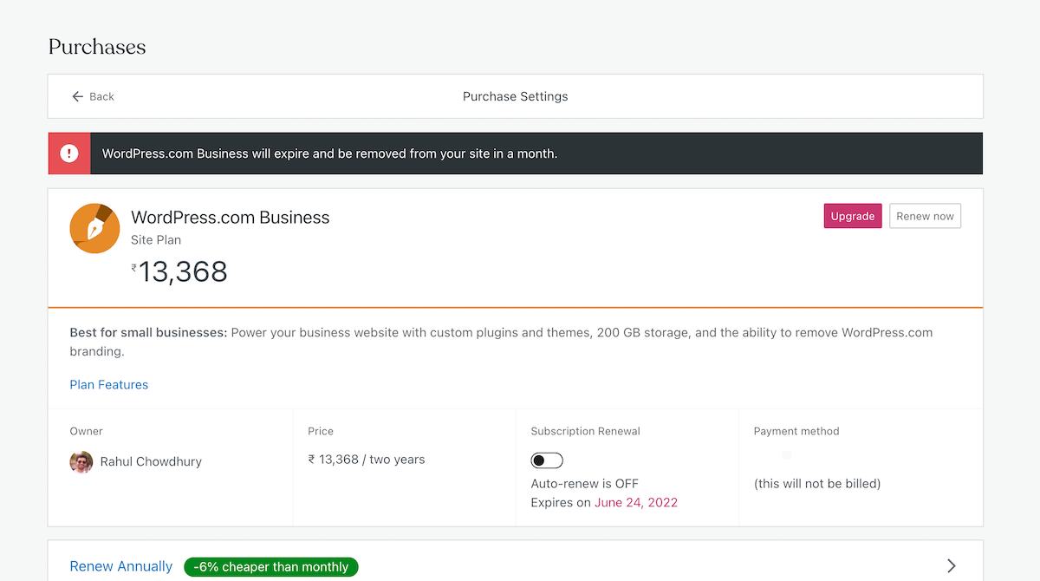The width and height of the screenshot is (1040, 581).
Task: Click the expiry warning banner message
Action: 329,153
